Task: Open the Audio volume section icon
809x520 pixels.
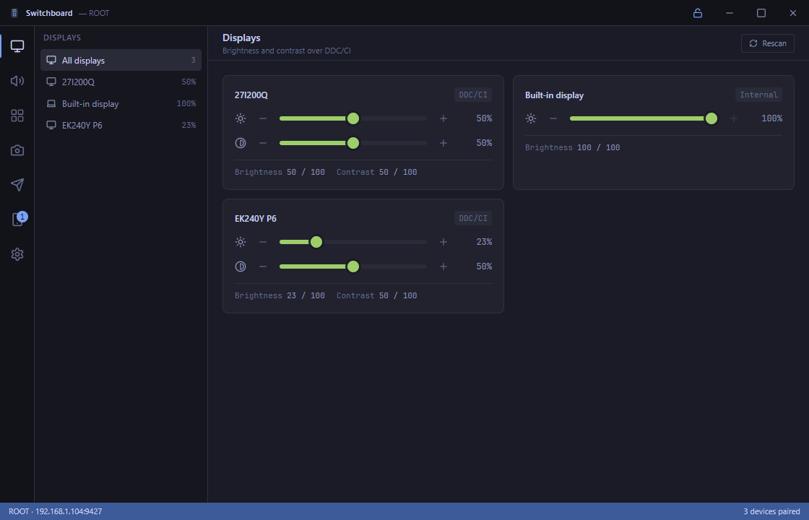Action: pyautogui.click(x=17, y=81)
